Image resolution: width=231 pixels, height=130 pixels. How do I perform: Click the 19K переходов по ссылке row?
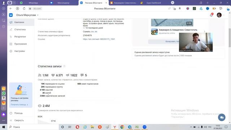click(x=53, y=84)
